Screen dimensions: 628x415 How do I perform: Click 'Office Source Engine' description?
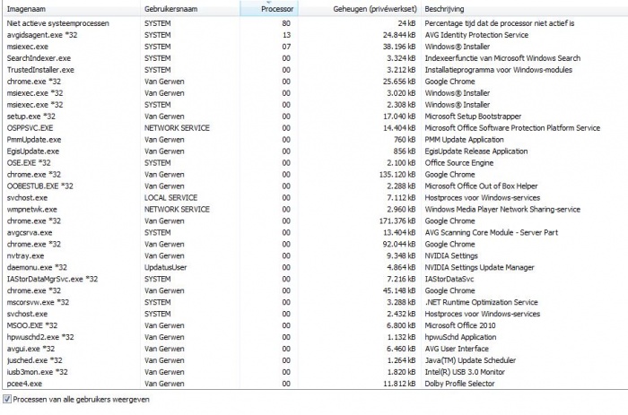(x=459, y=162)
